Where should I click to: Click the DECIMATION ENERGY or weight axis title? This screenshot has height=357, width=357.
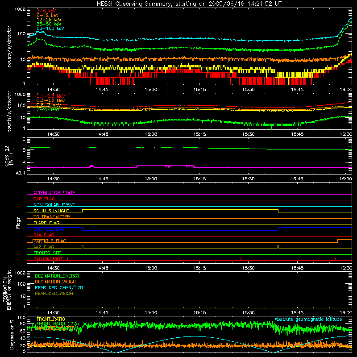click(x=7, y=290)
